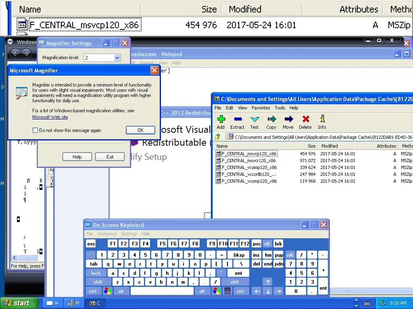Click the Add button in 7-Zip toolbar

point(221,122)
